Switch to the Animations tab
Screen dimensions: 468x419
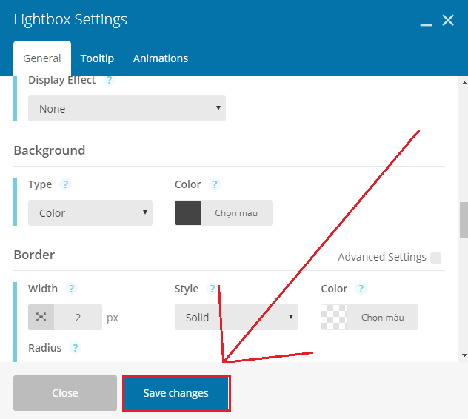tap(161, 58)
